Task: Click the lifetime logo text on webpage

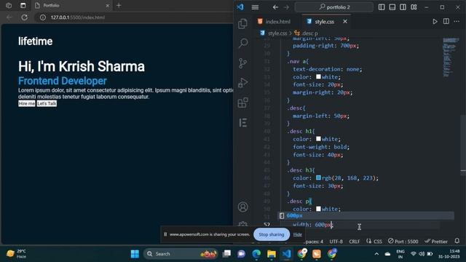Action: 36,41
